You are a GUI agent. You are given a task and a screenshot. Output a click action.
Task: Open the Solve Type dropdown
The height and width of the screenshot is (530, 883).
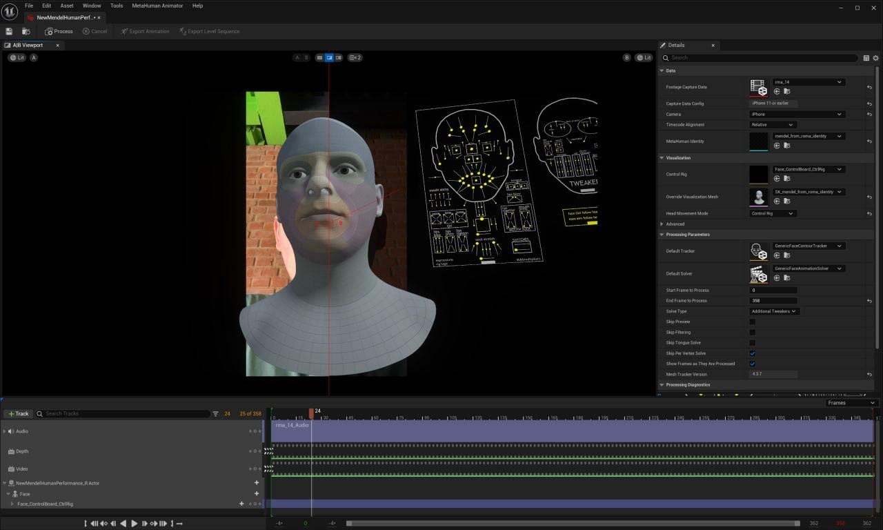[x=773, y=311]
